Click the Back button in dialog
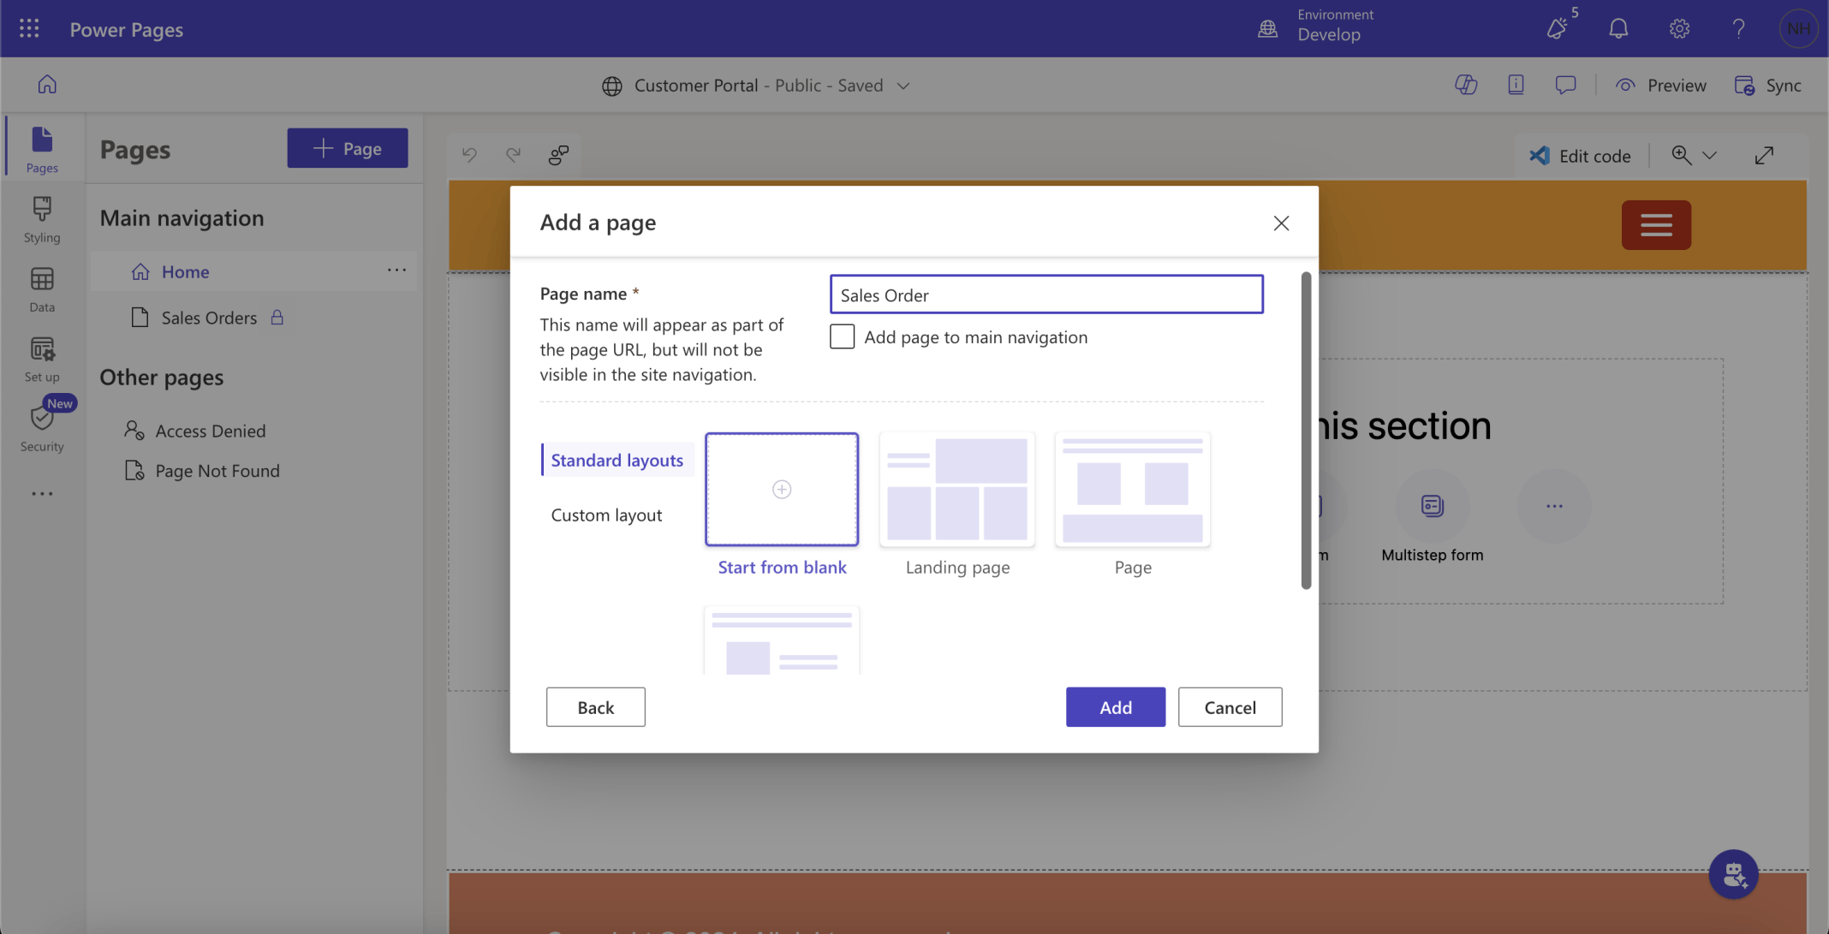Screen dimensions: 1829x934 (x=595, y=707)
